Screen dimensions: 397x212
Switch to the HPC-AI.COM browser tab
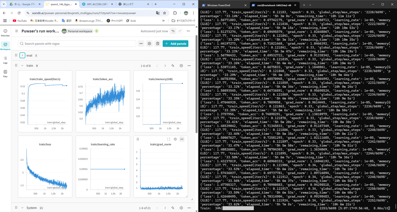(x=98, y=4)
